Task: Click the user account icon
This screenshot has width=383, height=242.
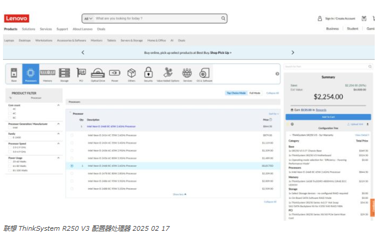Action: [x=320, y=18]
